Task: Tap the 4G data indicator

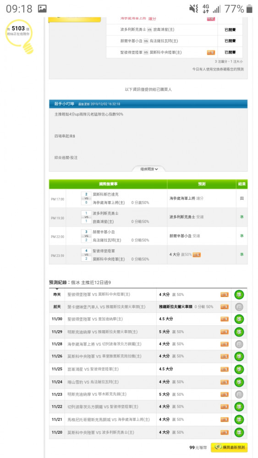Action: (x=206, y=9)
